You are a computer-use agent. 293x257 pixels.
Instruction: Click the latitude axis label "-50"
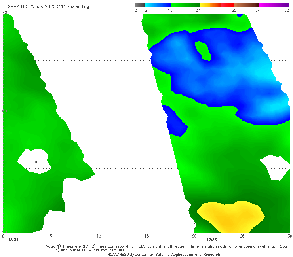coord(4,111)
